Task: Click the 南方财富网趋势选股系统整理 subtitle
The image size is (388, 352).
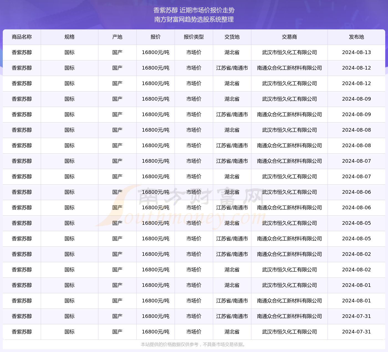Action: [x=194, y=20]
